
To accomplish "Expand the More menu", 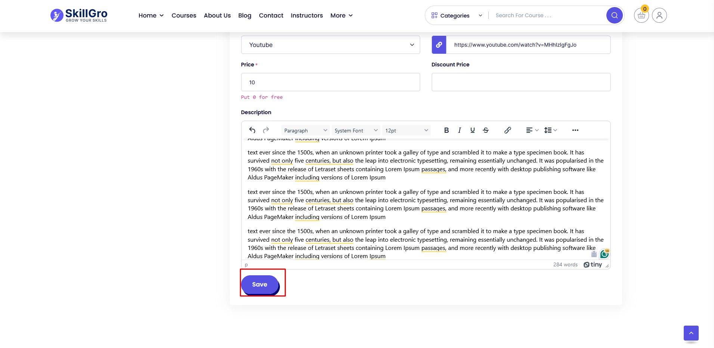I will [x=341, y=15].
